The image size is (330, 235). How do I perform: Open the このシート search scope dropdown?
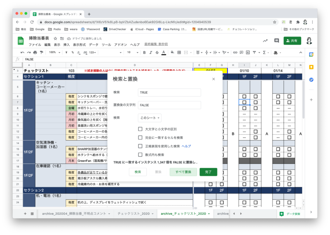click(x=149, y=118)
